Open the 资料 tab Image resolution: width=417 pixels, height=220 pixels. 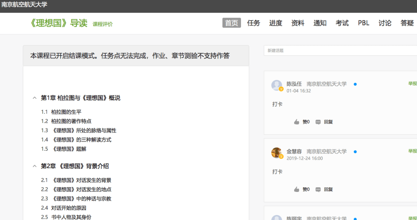[x=298, y=23]
